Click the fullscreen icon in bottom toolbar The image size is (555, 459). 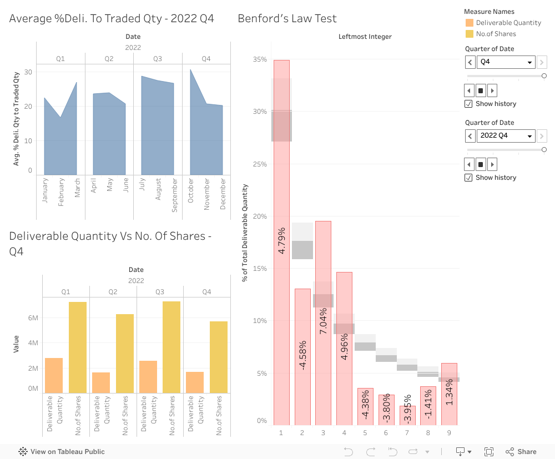(x=489, y=452)
